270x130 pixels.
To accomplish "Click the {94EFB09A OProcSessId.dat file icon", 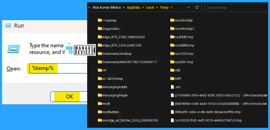I will tap(172, 104).
